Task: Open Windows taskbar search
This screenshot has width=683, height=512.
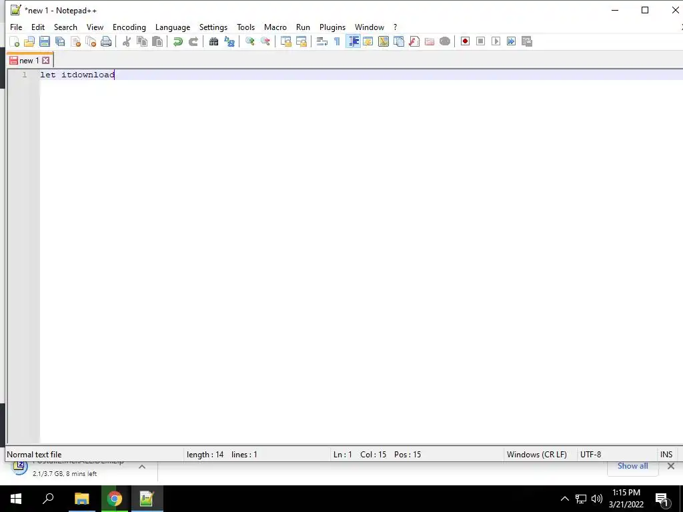Action: click(x=48, y=499)
